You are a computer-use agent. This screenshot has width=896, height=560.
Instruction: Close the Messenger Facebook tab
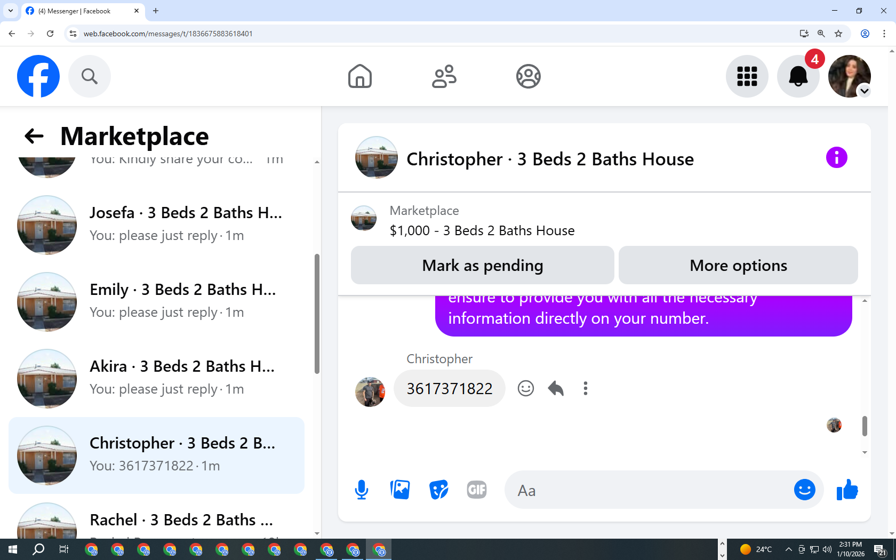click(137, 11)
